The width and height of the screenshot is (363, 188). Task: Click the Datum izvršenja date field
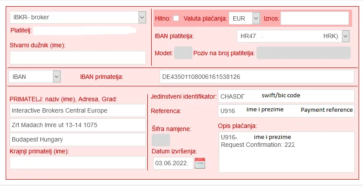[x=173, y=163]
